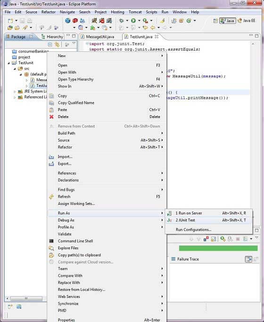
Task: Click the highlighter pencil icon in toolbar
Action: 163,20
